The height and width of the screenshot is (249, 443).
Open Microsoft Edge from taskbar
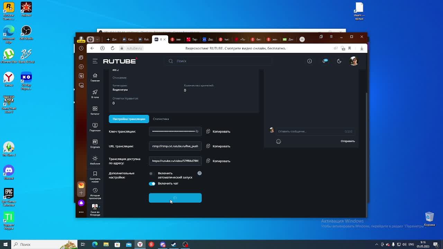(x=95, y=245)
